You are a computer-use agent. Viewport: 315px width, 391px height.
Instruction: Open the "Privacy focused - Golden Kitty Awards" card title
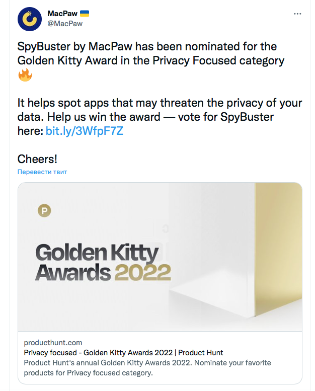pos(123,352)
